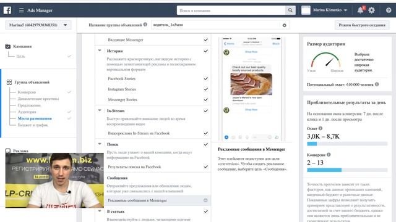
Task: Click the Messenger phone preview image
Action: pyautogui.click(x=252, y=89)
